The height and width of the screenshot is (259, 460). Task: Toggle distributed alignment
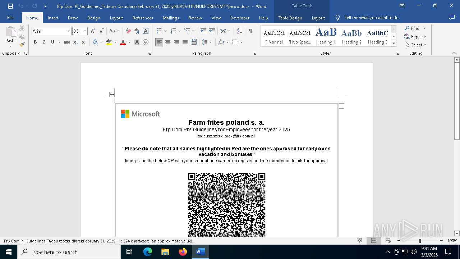tap(194, 42)
